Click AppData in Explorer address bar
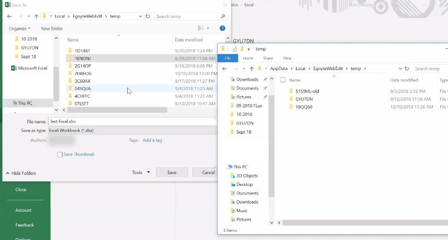The height and width of the screenshot is (240, 448). coord(279,68)
